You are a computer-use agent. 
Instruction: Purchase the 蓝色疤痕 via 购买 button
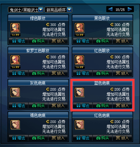coord(102,105)
